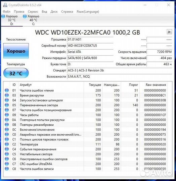Close the CrystalDiskInfo window

pyautogui.click(x=169, y=5)
